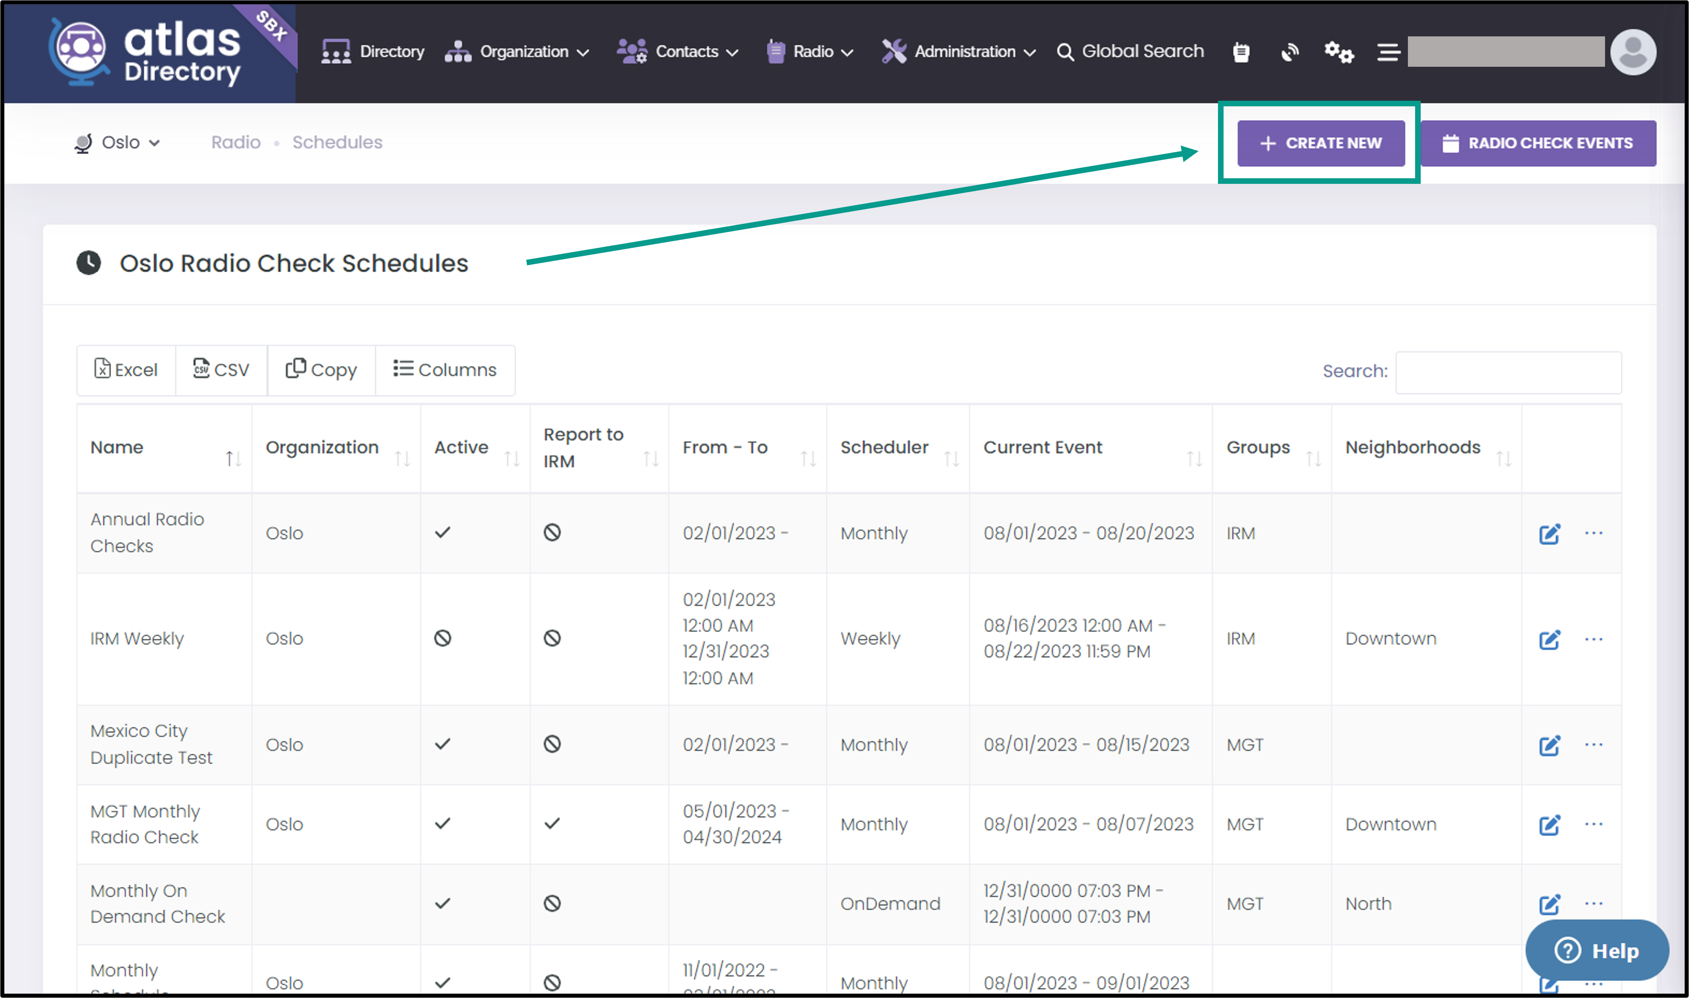Viewport: 1689px width, 998px height.
Task: Open the Directory menu item
Action: point(373,52)
